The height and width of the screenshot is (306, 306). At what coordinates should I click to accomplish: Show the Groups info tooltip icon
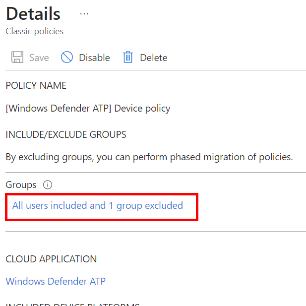(x=48, y=185)
